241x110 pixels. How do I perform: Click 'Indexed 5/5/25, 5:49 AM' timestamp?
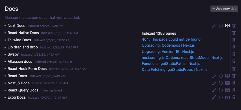point(47,76)
